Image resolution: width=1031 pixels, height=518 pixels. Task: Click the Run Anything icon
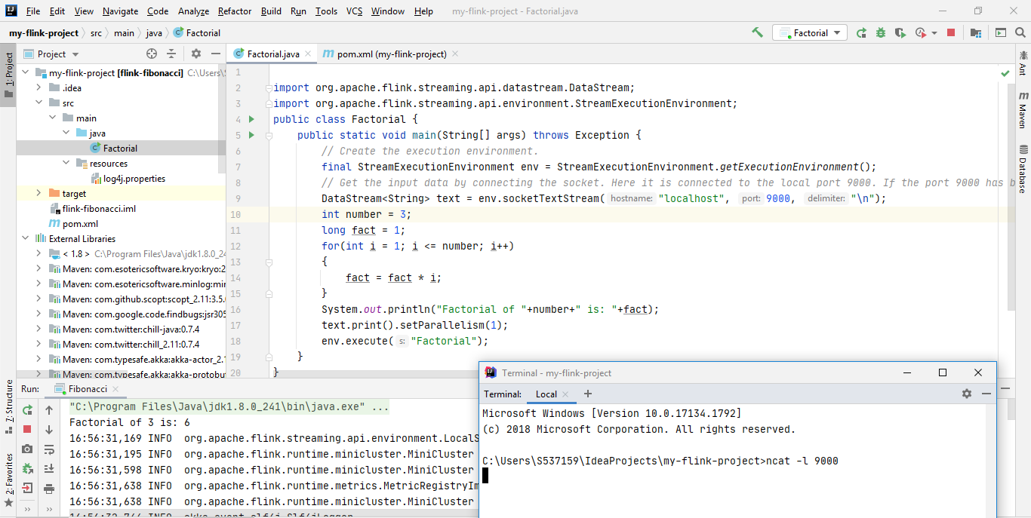point(1000,32)
